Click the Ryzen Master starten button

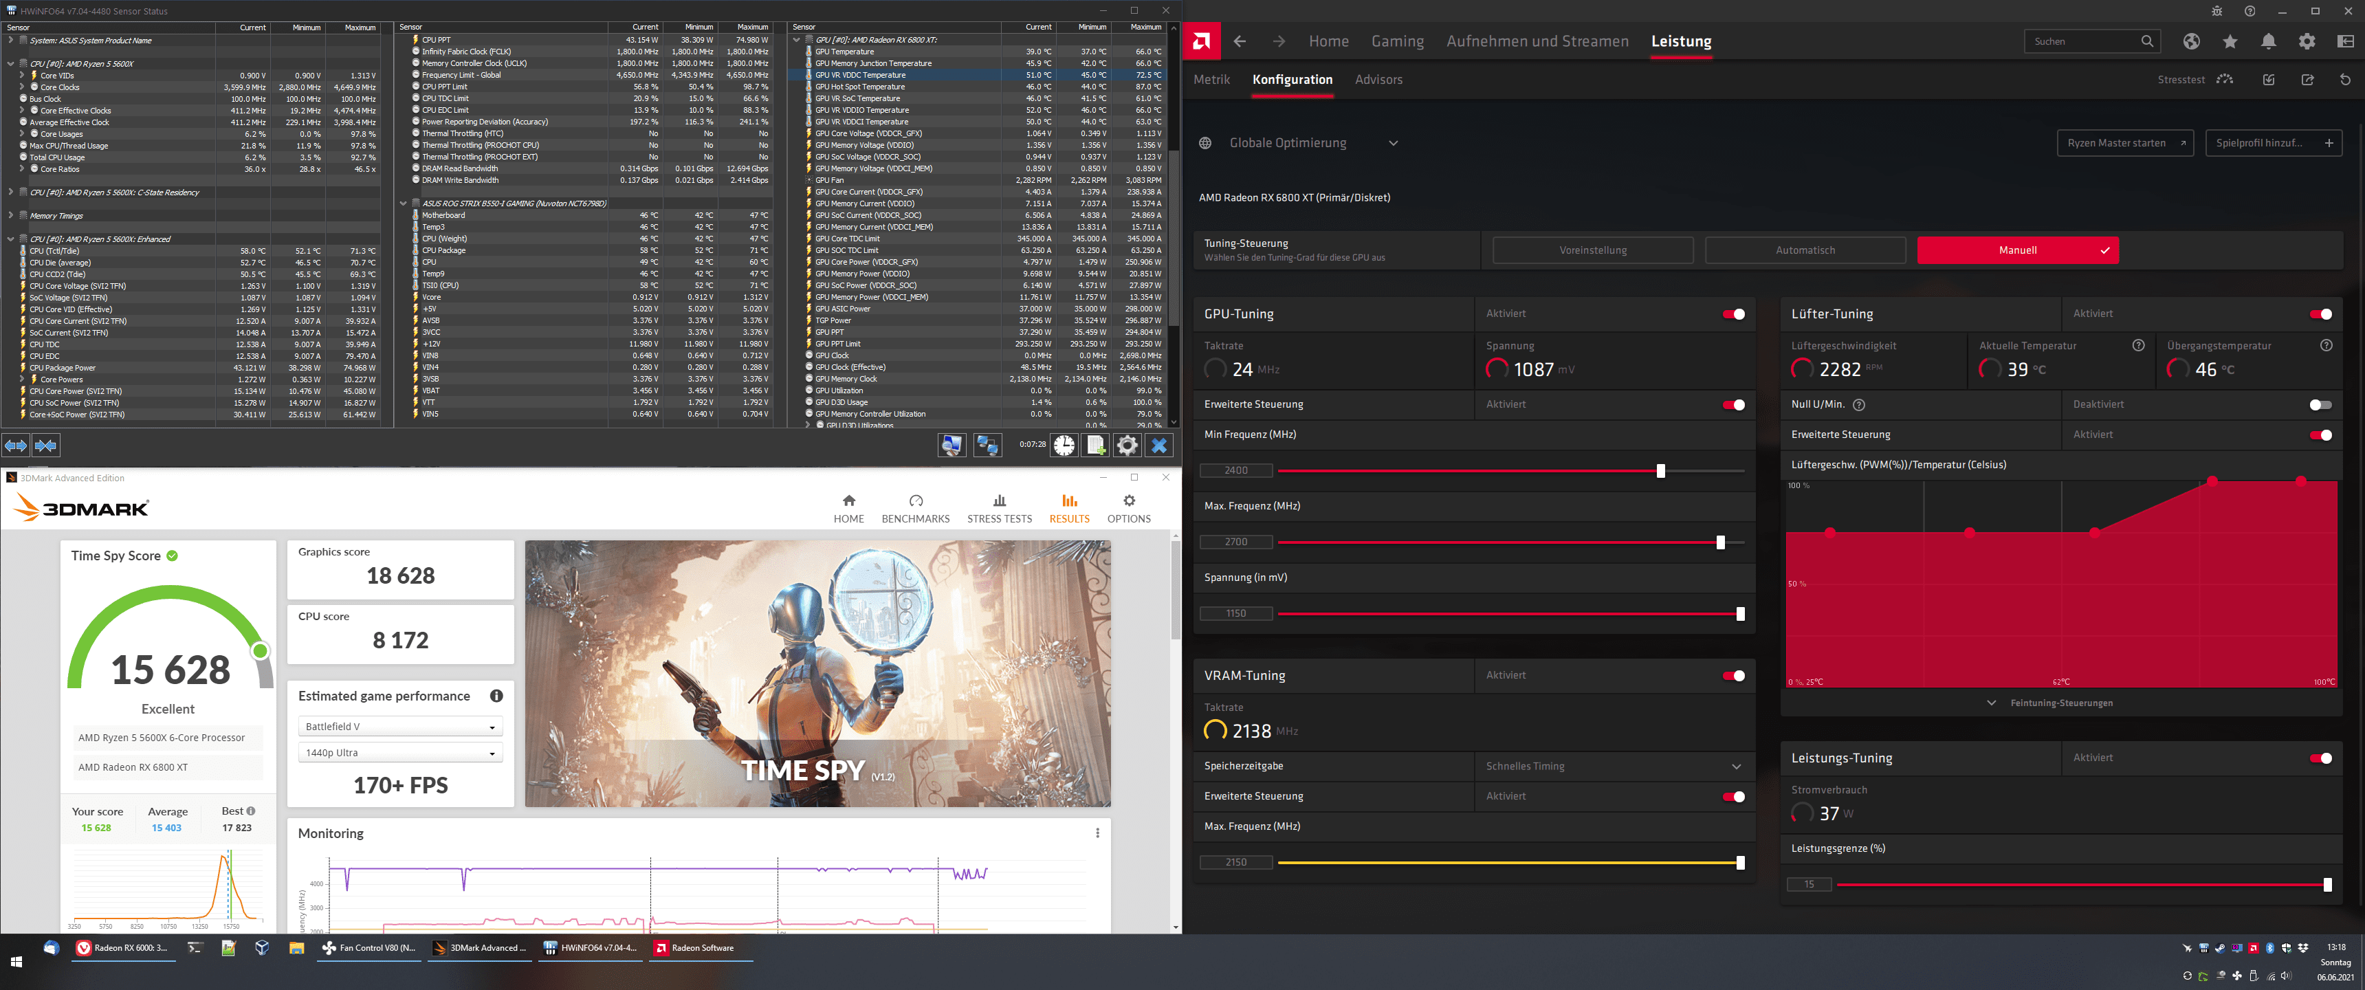click(x=2125, y=143)
